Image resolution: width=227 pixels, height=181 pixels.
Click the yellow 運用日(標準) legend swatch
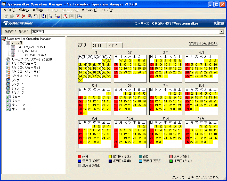pos(110,157)
